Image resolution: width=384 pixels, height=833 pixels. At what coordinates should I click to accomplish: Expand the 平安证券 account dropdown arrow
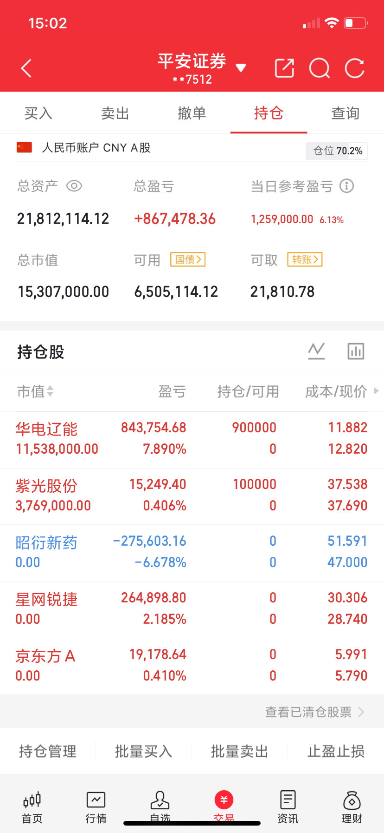point(241,68)
